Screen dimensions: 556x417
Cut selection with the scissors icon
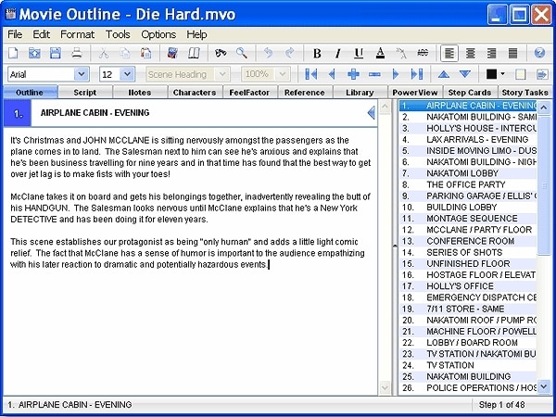coord(104,53)
